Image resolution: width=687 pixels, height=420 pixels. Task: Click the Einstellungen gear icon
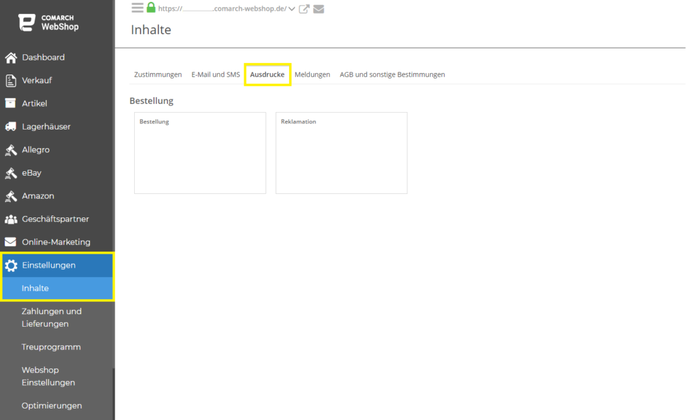11,266
